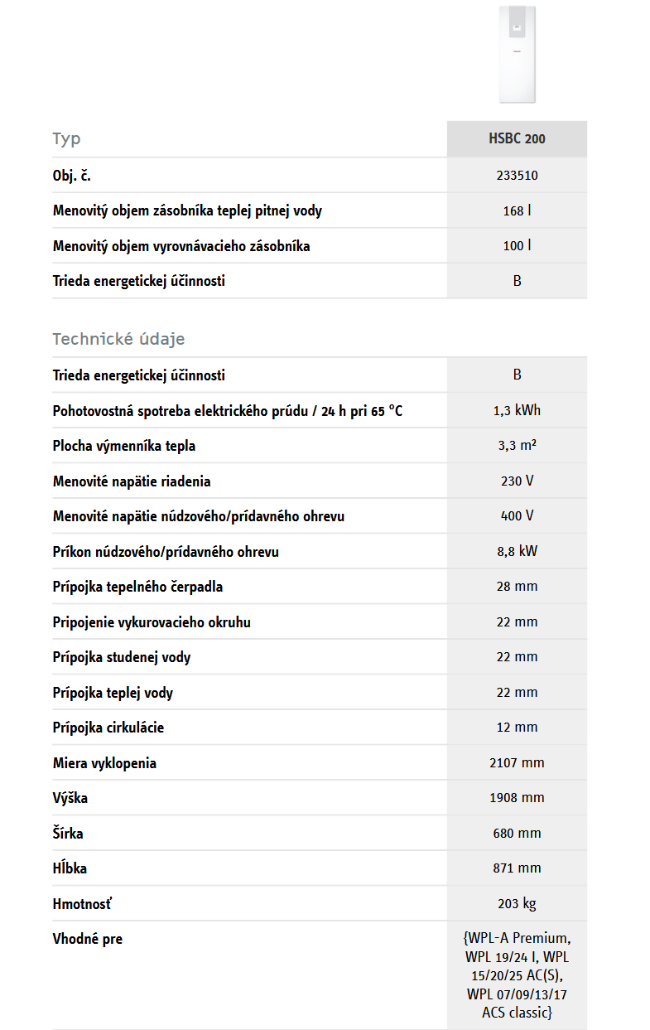The height and width of the screenshot is (1030, 650).
Task: Click the Plocha výmenníka tepla row label
Action: pyautogui.click(x=124, y=446)
